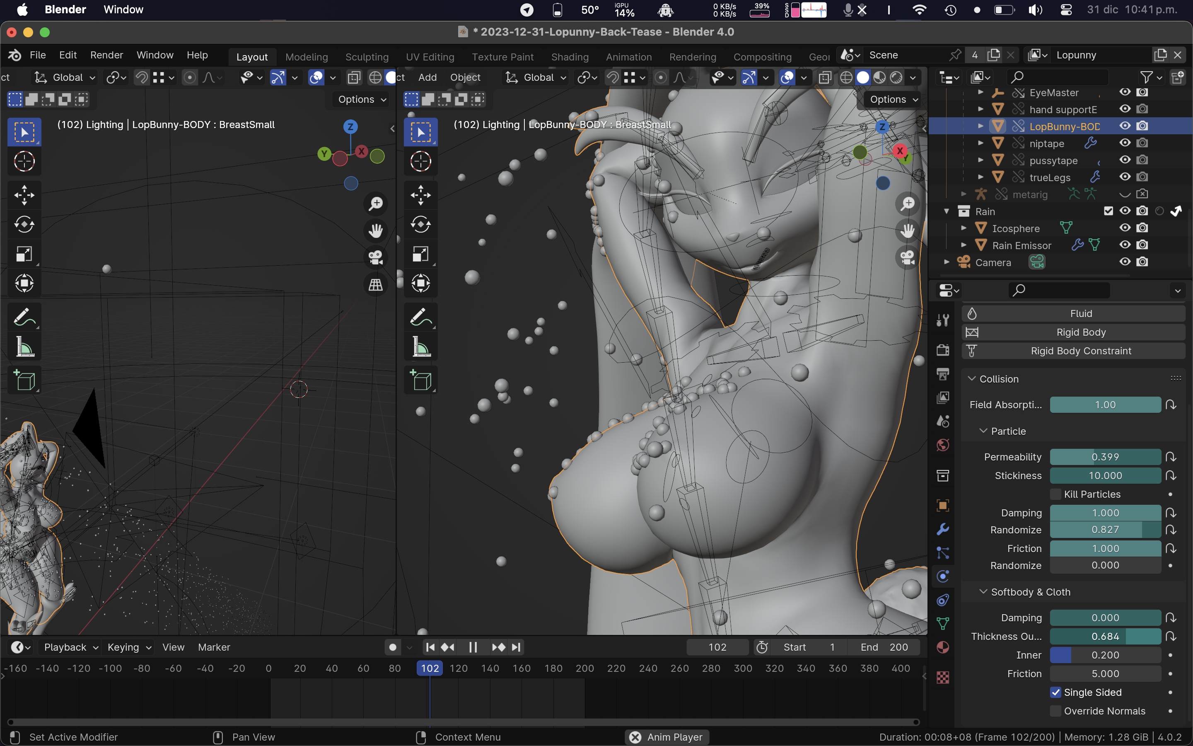
Task: Hide the niptape object in viewport
Action: pyautogui.click(x=1125, y=143)
